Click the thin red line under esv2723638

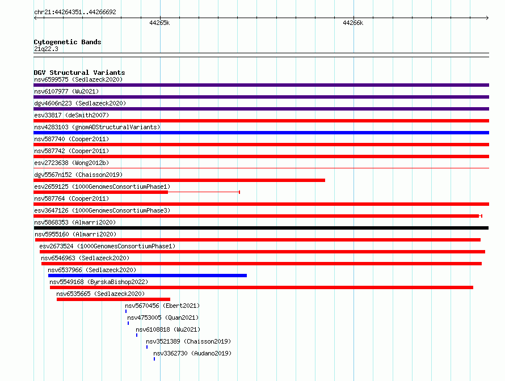point(261,168)
